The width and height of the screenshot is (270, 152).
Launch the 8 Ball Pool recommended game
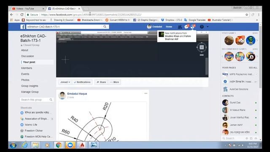251,56
